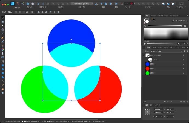Select the Text tool marked with letter A

click(3, 81)
